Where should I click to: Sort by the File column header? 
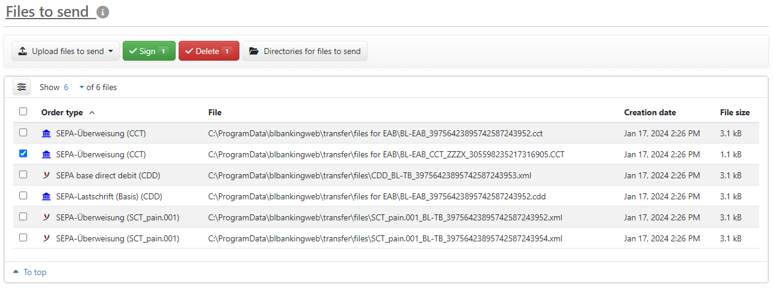(215, 112)
